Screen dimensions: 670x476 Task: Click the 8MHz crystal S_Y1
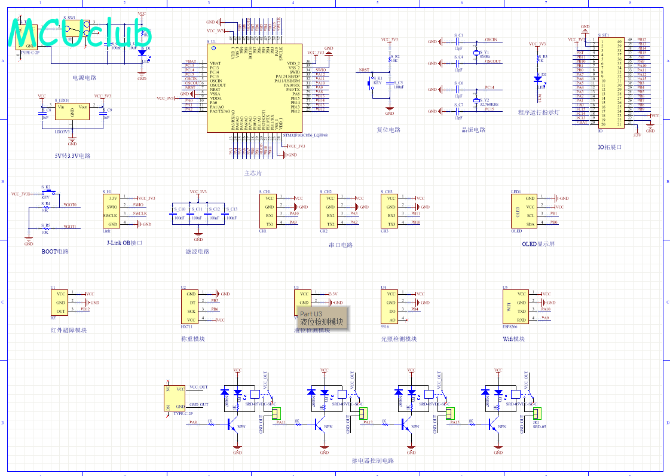pyautogui.click(x=476, y=53)
